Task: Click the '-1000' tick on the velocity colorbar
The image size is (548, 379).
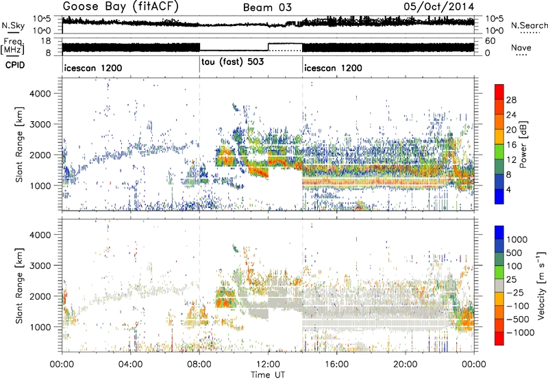Action: click(x=521, y=332)
